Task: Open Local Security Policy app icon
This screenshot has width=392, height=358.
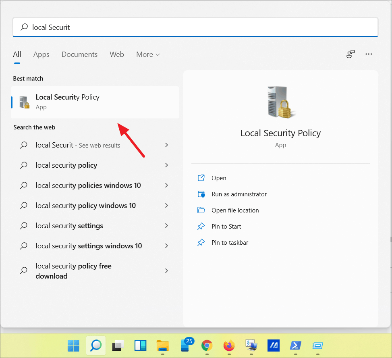Action: click(24, 102)
